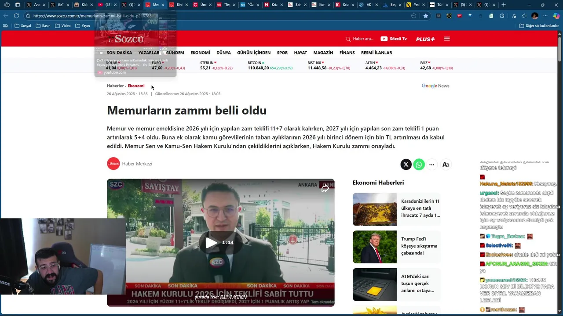Click the site search field Haber ara
This screenshot has height=316, width=563.
click(363, 39)
